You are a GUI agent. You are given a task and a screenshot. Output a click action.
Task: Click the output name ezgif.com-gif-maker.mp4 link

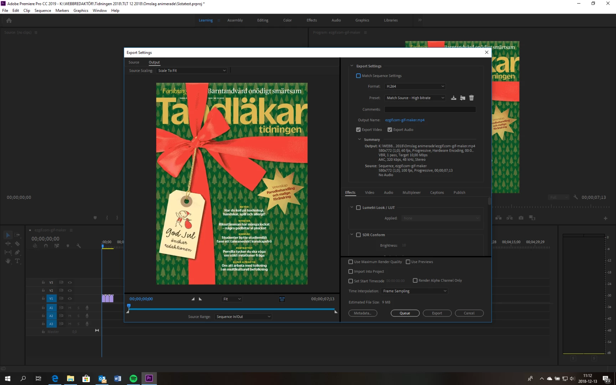405,120
